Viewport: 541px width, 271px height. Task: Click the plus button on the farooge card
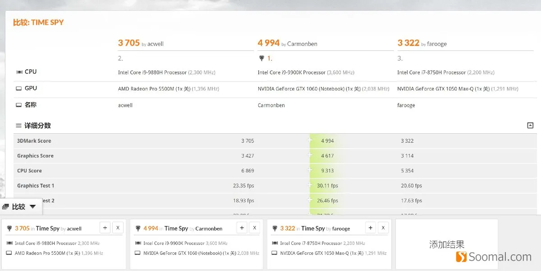pyautogui.click(x=370, y=228)
